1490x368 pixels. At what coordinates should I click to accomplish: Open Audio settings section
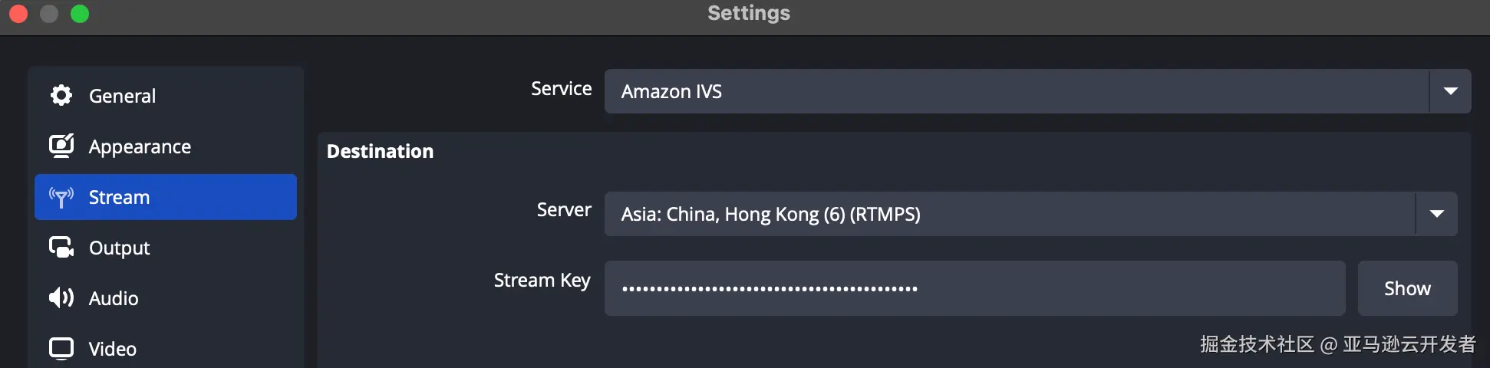pyautogui.click(x=114, y=298)
